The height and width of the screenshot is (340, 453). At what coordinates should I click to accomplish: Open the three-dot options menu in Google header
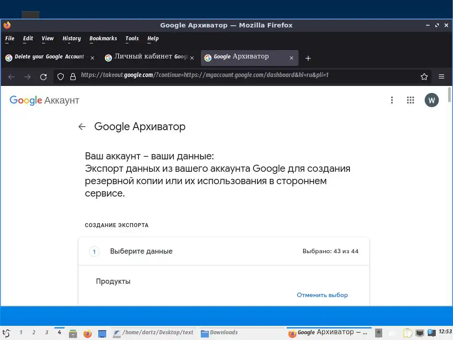point(392,100)
